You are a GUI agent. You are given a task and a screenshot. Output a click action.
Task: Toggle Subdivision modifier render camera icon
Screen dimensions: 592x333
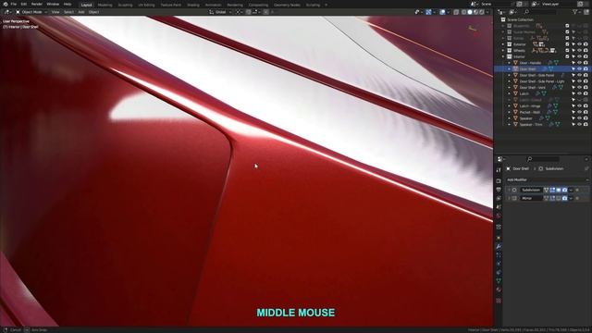[x=564, y=190]
